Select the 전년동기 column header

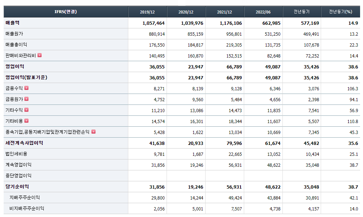(302, 12)
